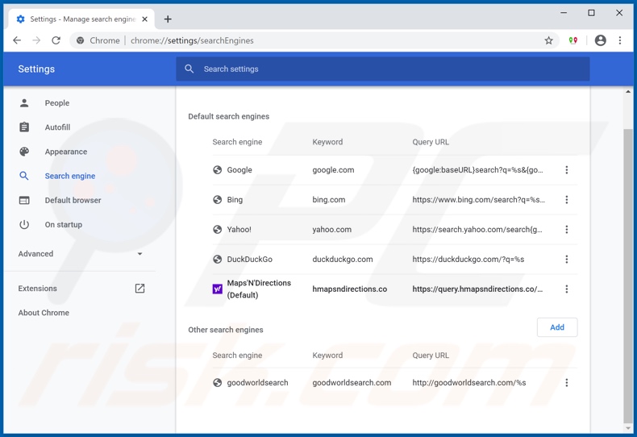Open the maps extension icon in toolbar
637x437 pixels.
tap(572, 40)
